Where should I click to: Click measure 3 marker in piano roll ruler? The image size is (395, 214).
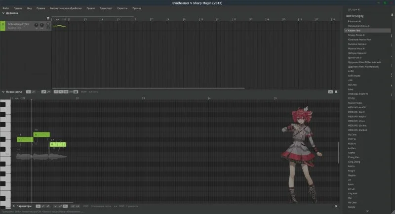point(143,98)
